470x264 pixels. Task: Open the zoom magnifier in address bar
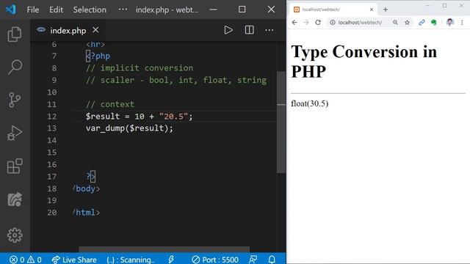tap(395, 23)
